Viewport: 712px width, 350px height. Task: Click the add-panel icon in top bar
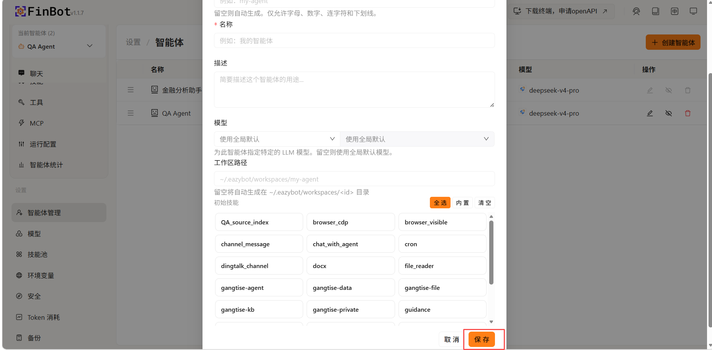(674, 11)
